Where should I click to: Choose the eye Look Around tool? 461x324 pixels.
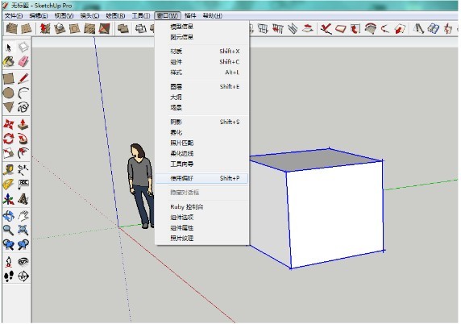pos(23,261)
